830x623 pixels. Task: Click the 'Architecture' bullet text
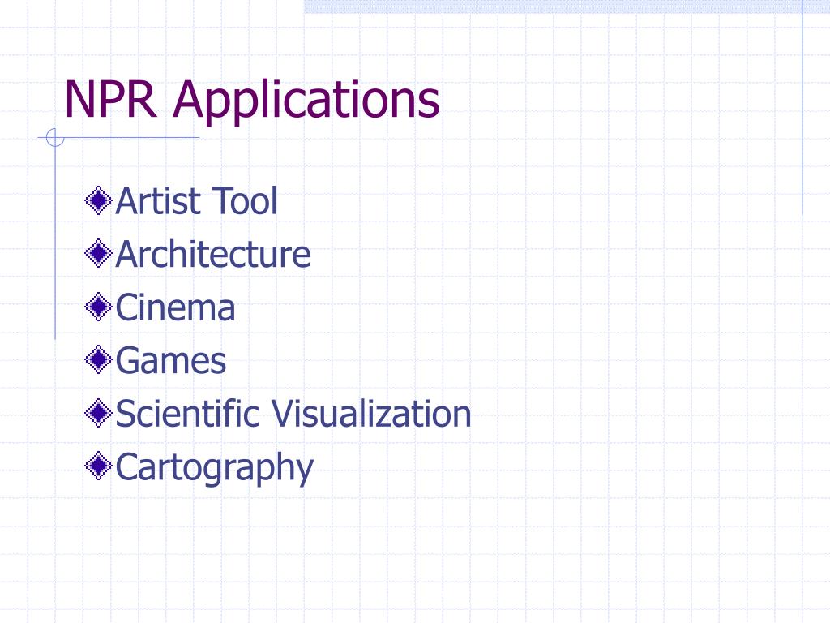click(213, 254)
